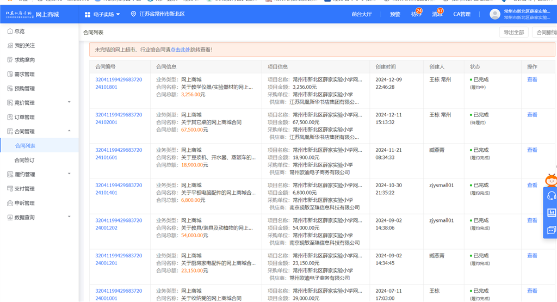Open the customer service headset icon
This screenshot has width=557, height=302.
click(552, 196)
